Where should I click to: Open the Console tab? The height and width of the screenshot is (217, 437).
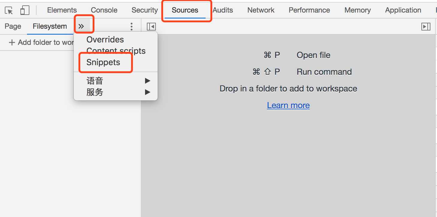104,10
